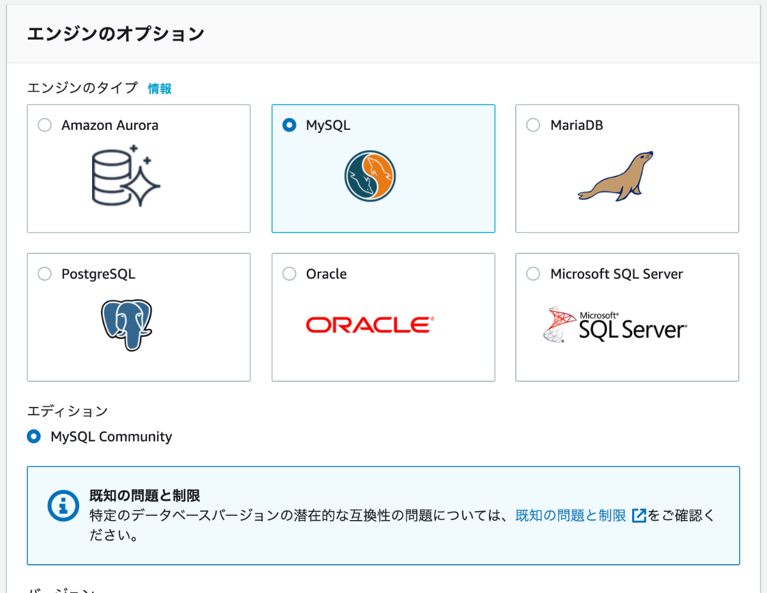Image resolution: width=767 pixels, height=593 pixels.
Task: Select the MySQL Community edition radio button
Action: (34, 437)
